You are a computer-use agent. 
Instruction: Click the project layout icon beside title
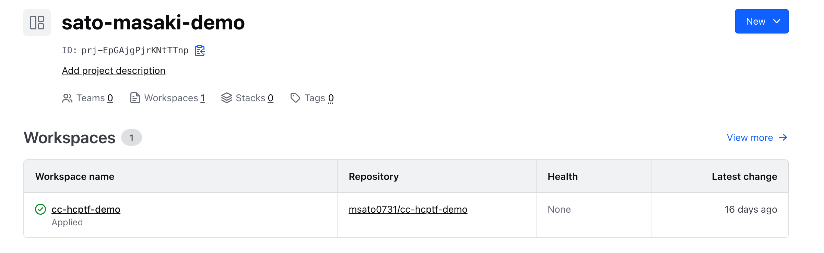coord(37,23)
